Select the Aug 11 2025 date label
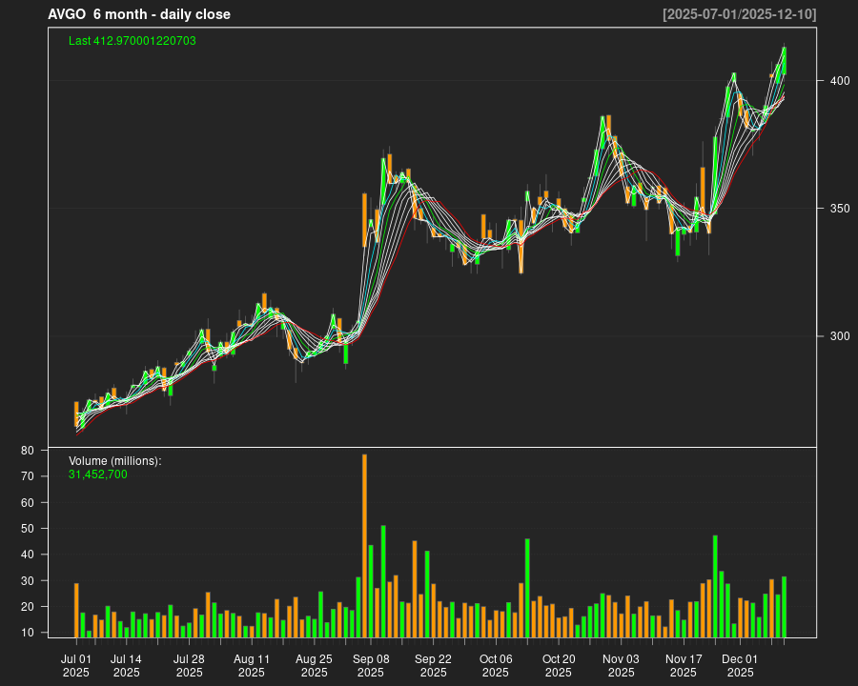 pyautogui.click(x=252, y=665)
